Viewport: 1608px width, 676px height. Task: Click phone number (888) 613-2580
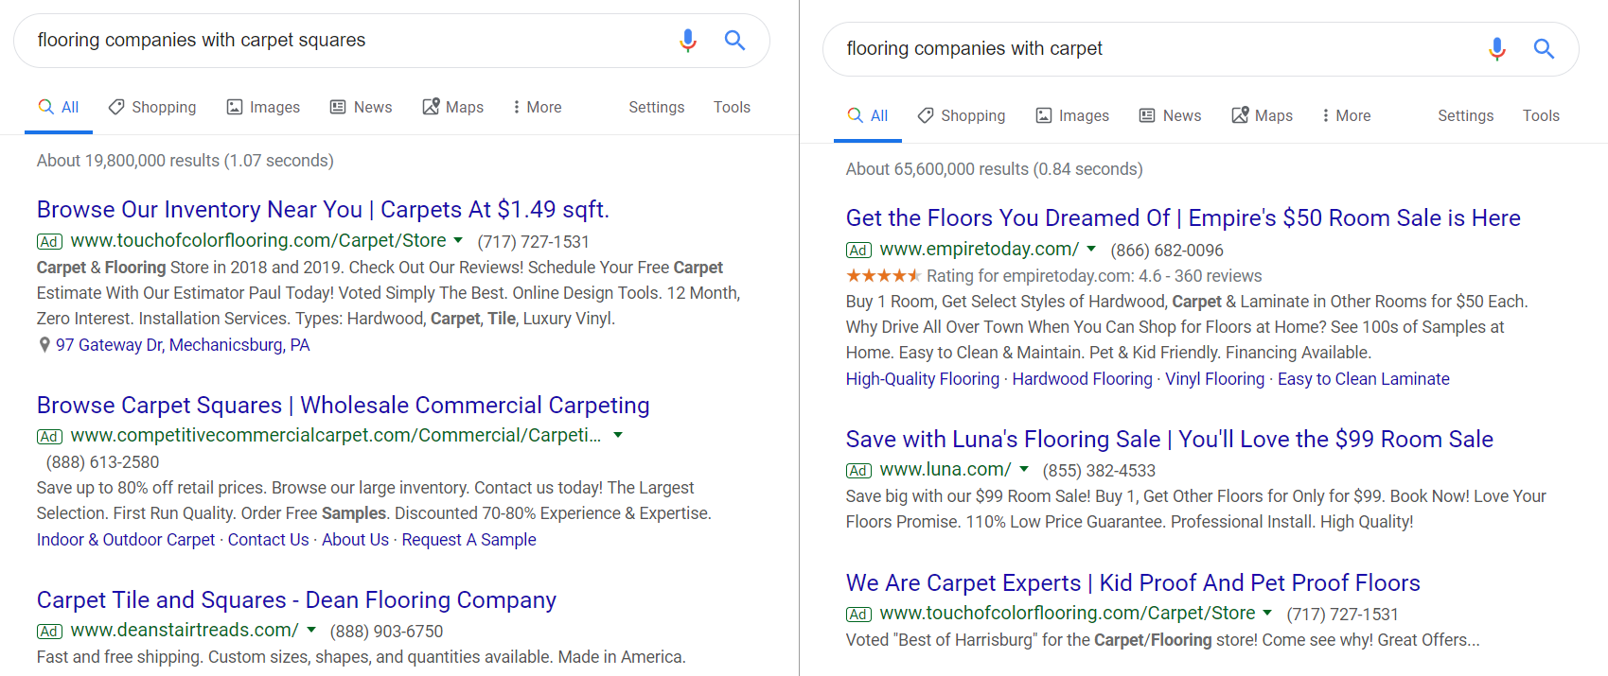(102, 462)
